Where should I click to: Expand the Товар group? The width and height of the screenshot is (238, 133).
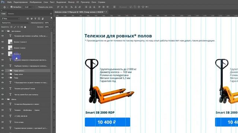point(8,78)
